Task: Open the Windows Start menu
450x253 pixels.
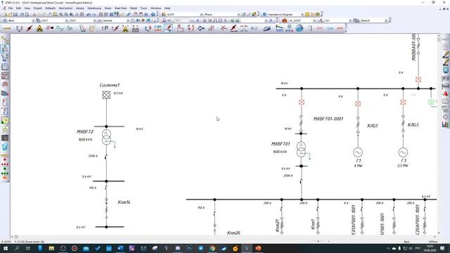Action: (5, 248)
